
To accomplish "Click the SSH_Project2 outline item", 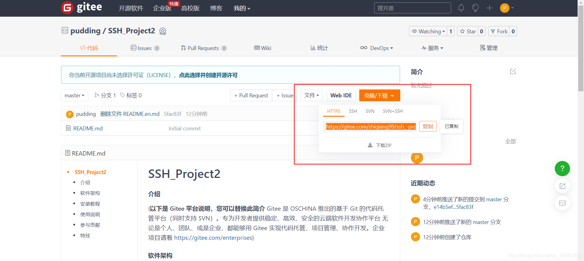I will click(90, 172).
